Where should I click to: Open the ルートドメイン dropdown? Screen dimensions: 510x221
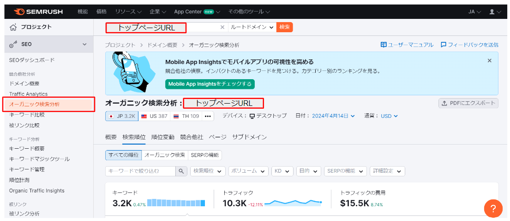pyautogui.click(x=252, y=27)
